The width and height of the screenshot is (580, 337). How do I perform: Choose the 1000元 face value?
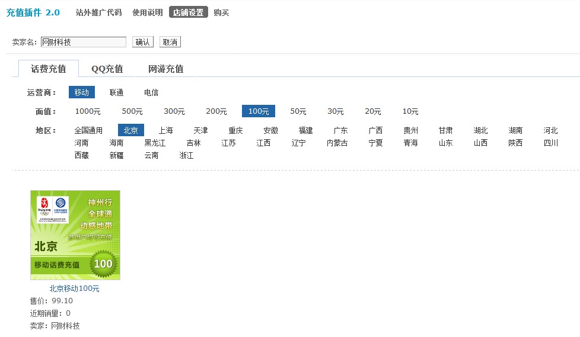(x=88, y=111)
